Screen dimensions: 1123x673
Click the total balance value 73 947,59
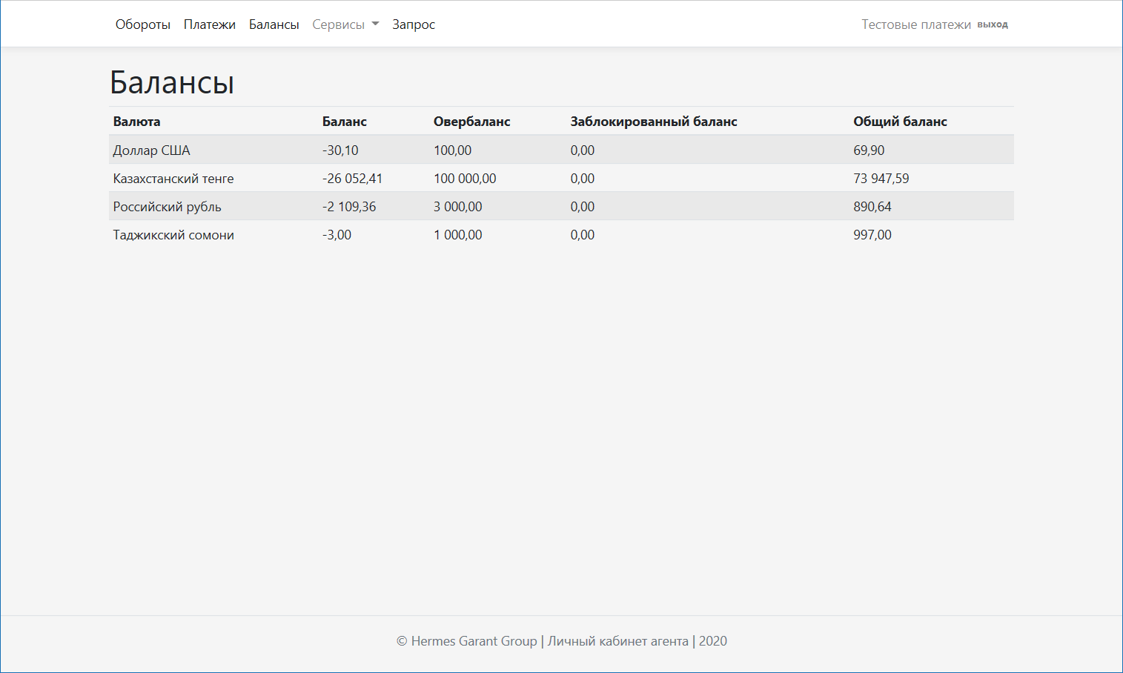(x=881, y=179)
